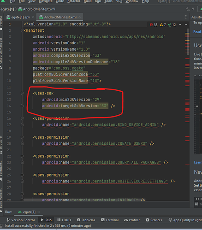Open the Refactor menu

[x=74, y=1]
